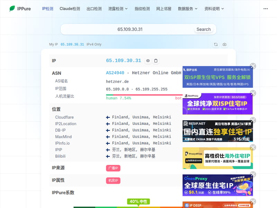Click the Finland flag in the DB-IP row

tap(108, 130)
